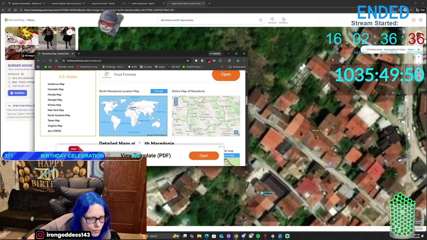
Task: Click the blue Directions button for Burger House
Action: click(17, 93)
